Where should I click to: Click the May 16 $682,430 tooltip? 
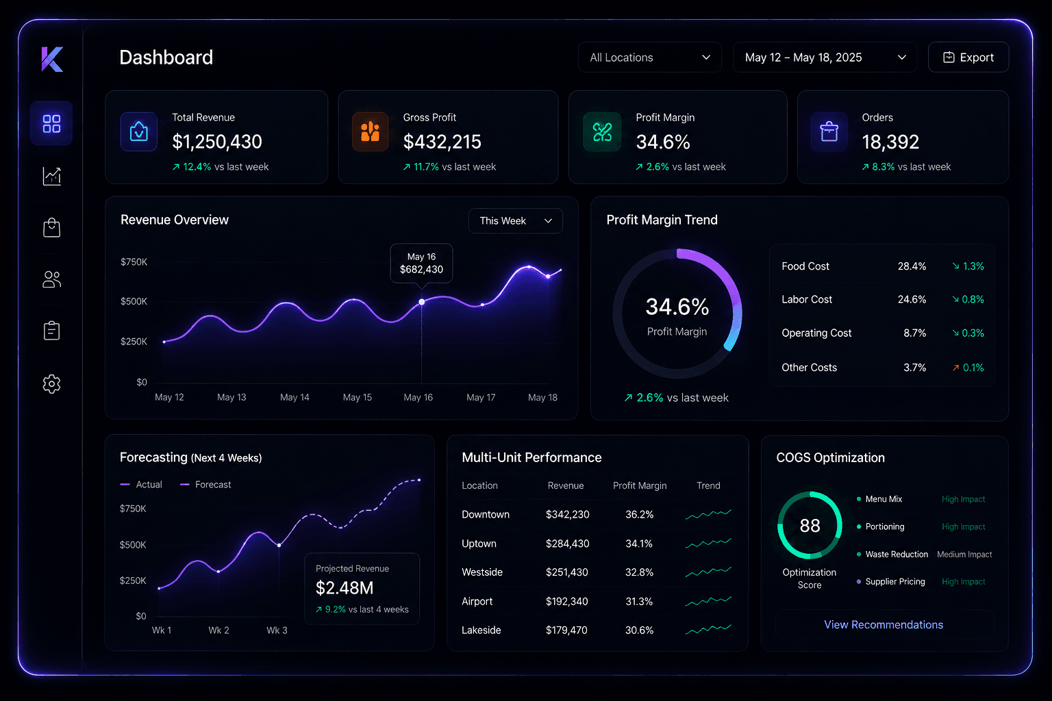point(421,263)
